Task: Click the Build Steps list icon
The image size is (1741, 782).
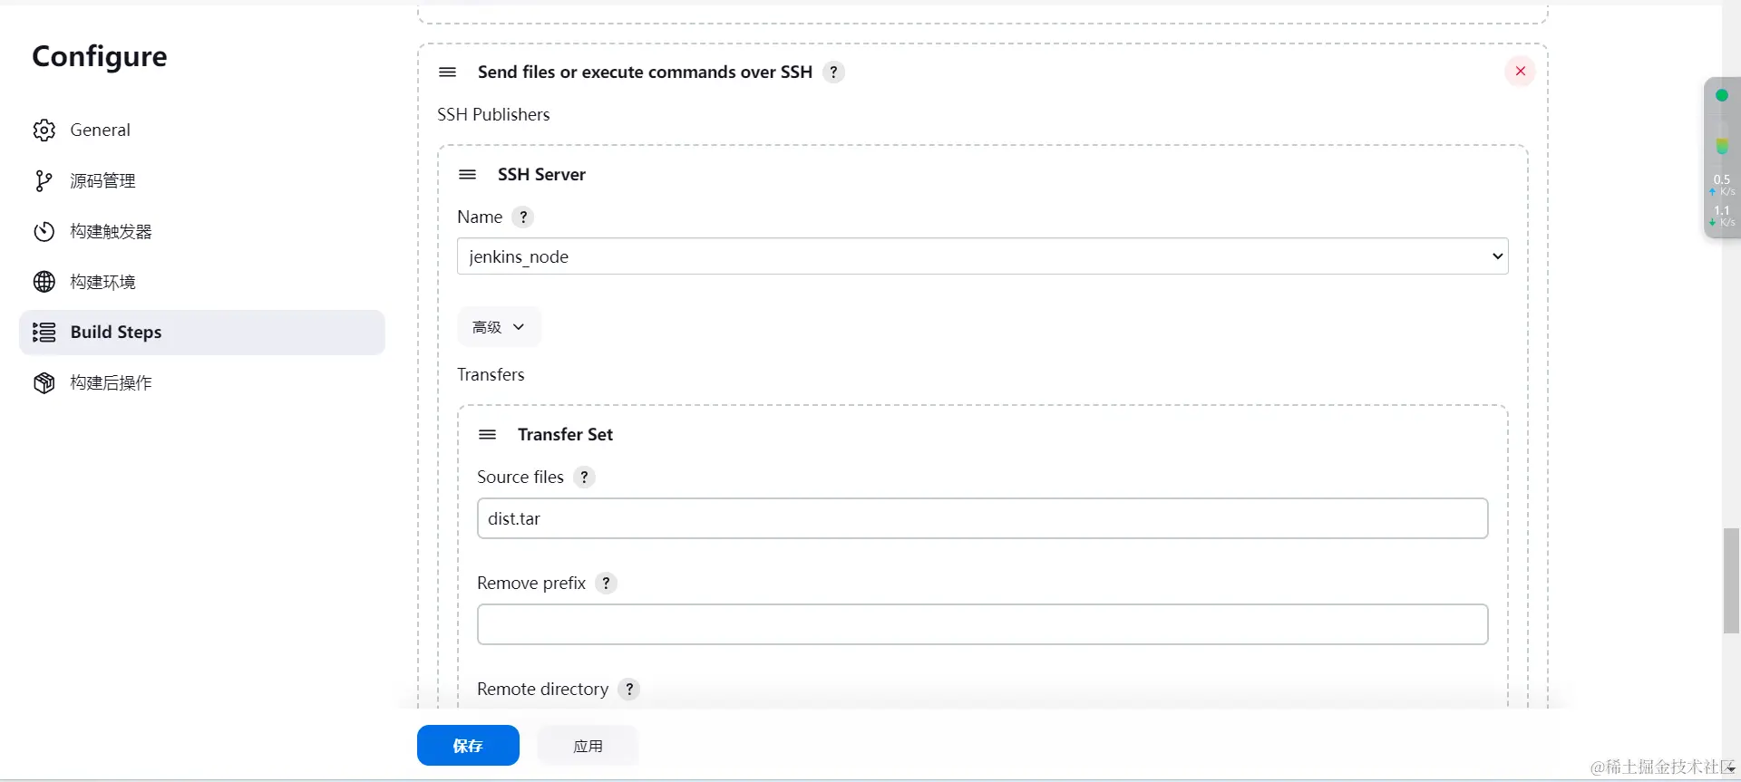Action: click(44, 333)
